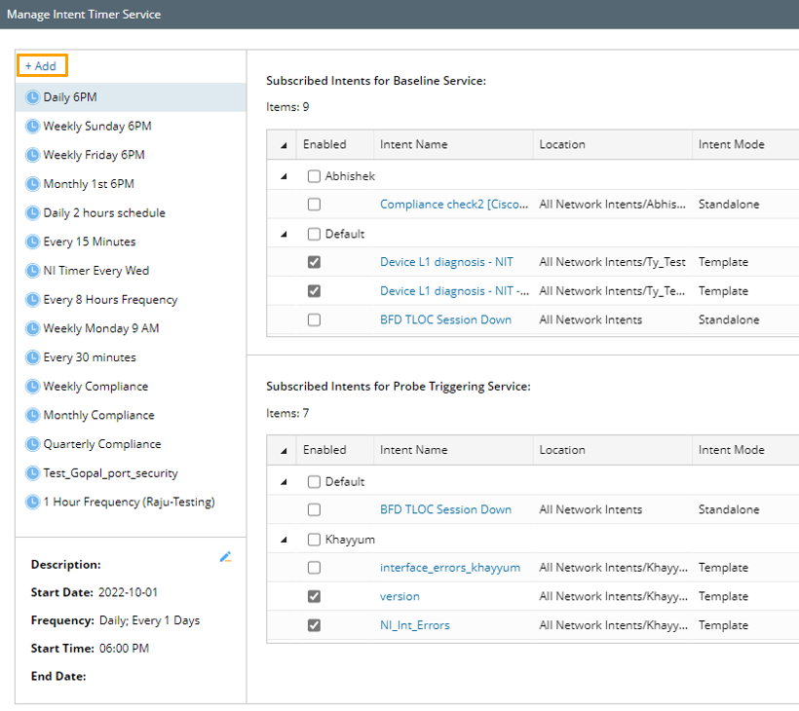The image size is (799, 711).
Task: Uncheck the version intent checkbox
Action: (314, 596)
